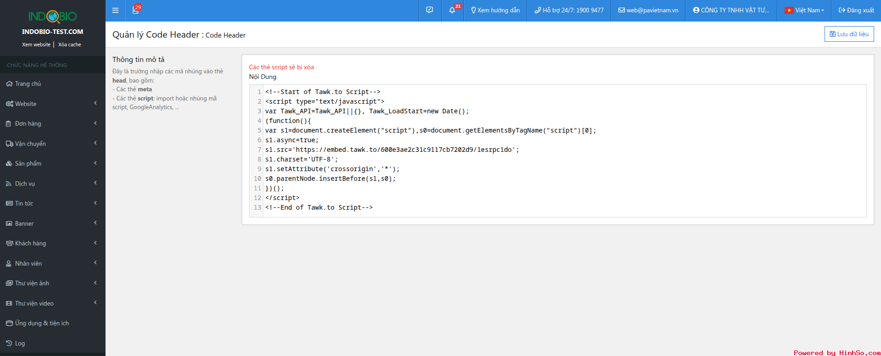Image resolution: width=881 pixels, height=356 pixels.
Task: Click the Lưu dữ liệu save button
Action: click(849, 34)
